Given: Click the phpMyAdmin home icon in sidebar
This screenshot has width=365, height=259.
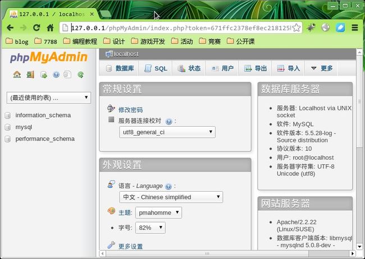Looking at the screenshot, I should coord(17,75).
